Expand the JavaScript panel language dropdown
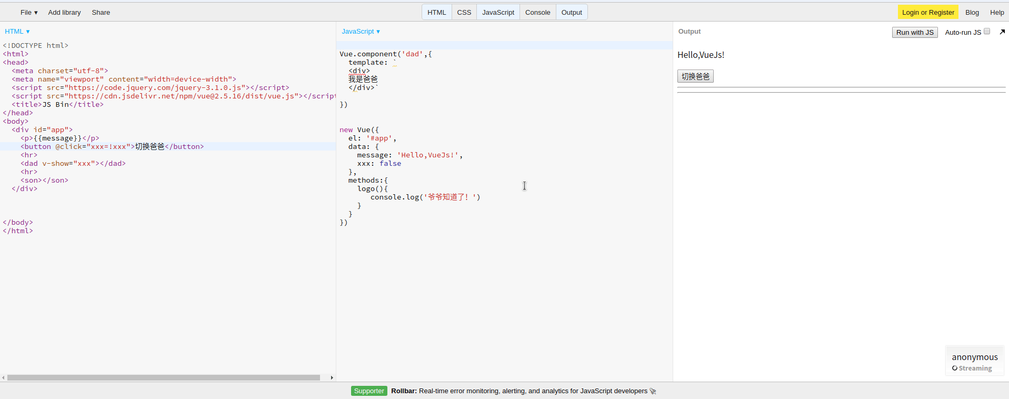 point(361,32)
